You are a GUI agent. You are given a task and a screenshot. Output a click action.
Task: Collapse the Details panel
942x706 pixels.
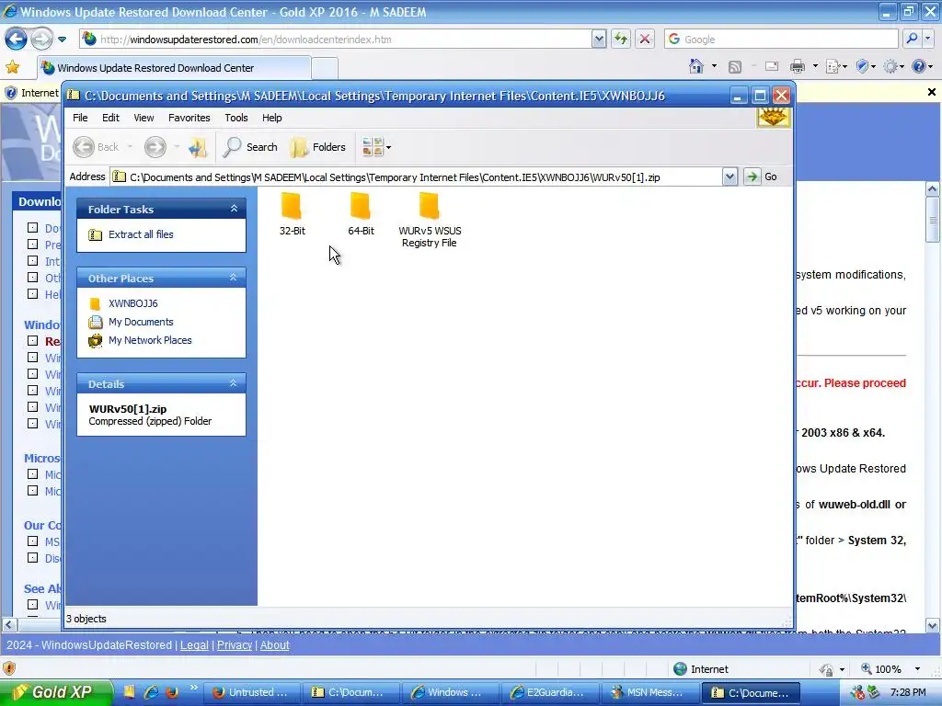(x=234, y=383)
